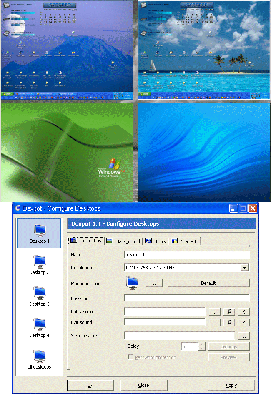
Task: Select the blue waves desktop preview
Action: (x=204, y=152)
